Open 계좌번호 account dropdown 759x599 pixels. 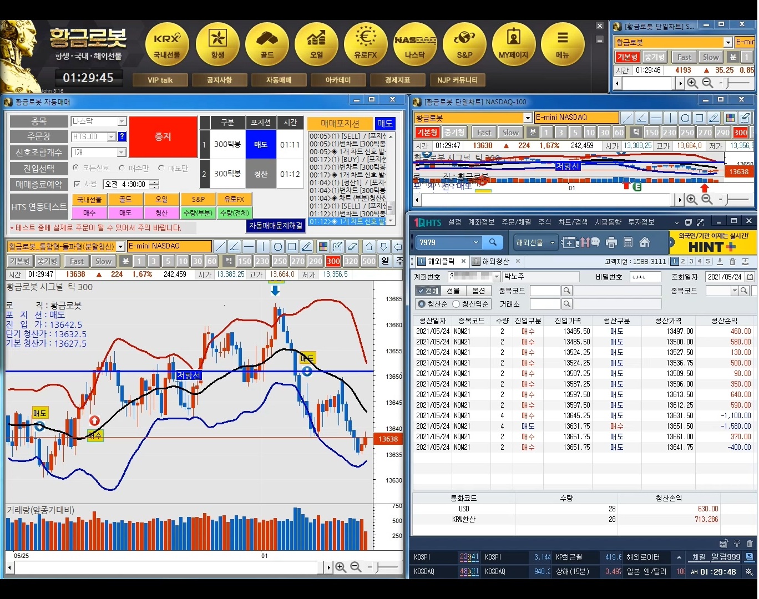coord(497,277)
